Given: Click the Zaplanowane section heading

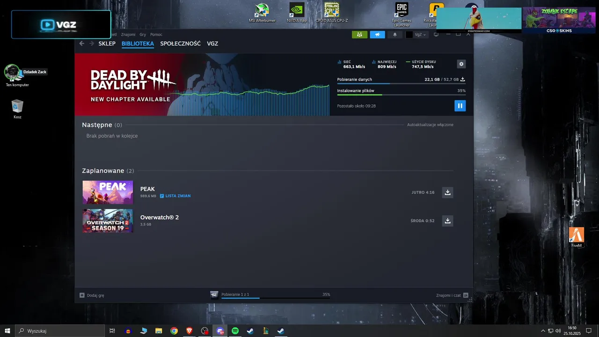Looking at the screenshot, I should coord(108,171).
